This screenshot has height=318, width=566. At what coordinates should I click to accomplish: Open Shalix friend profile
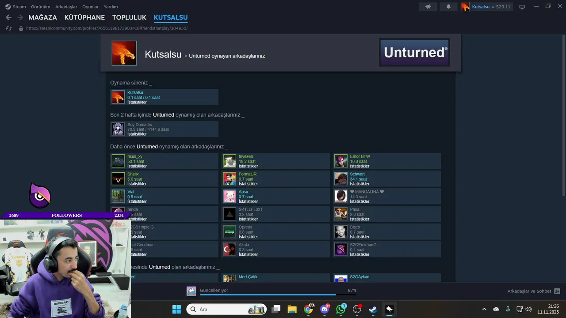133,174
